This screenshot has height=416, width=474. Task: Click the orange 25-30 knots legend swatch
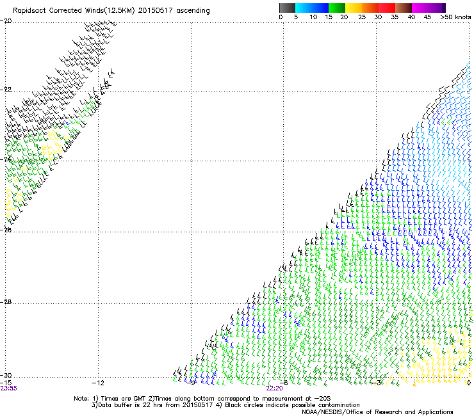click(370, 8)
